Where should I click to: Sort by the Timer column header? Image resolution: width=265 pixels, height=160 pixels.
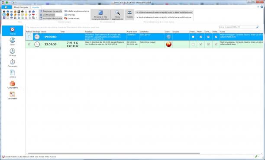click(72, 32)
